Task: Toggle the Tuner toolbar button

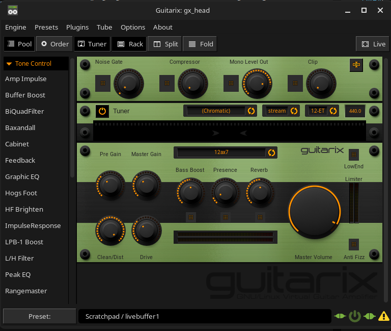Action: [92, 44]
